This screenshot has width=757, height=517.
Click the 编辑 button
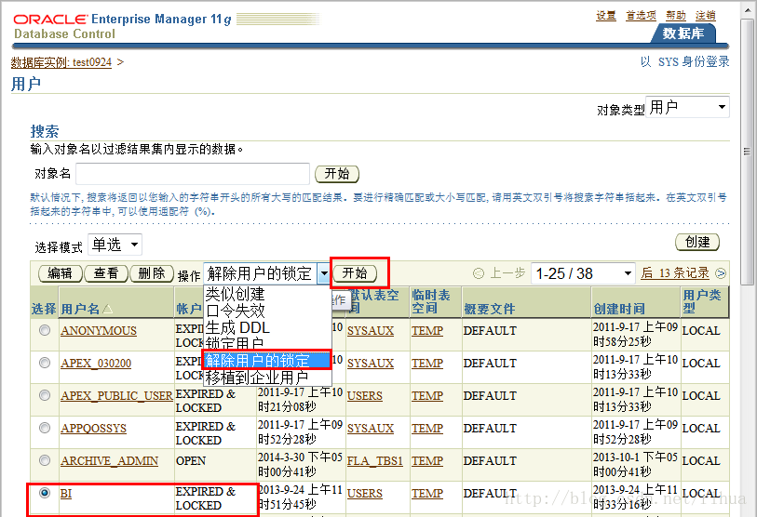61,273
